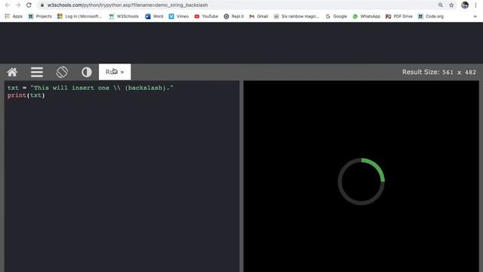Reload the current page
Image resolution: width=483 pixels, height=272 pixels.
[29, 5]
